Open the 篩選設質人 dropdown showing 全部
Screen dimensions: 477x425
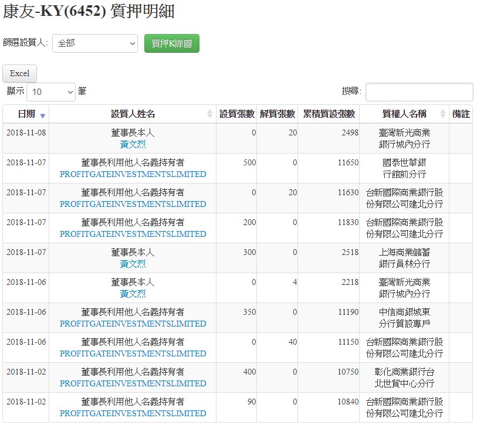pos(94,43)
